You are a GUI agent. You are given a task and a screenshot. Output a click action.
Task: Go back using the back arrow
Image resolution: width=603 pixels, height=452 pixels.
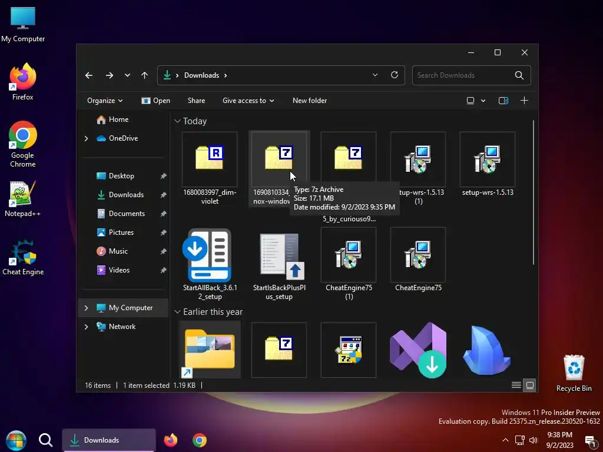89,75
